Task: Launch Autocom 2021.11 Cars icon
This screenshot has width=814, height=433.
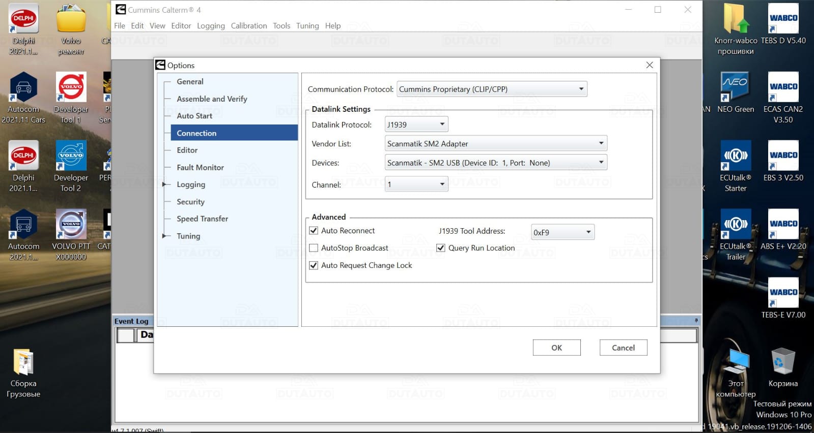Action: pyautogui.click(x=23, y=87)
